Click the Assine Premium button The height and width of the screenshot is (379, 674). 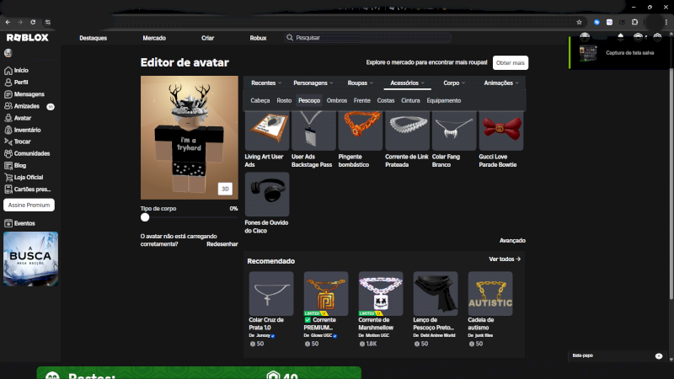pos(29,205)
